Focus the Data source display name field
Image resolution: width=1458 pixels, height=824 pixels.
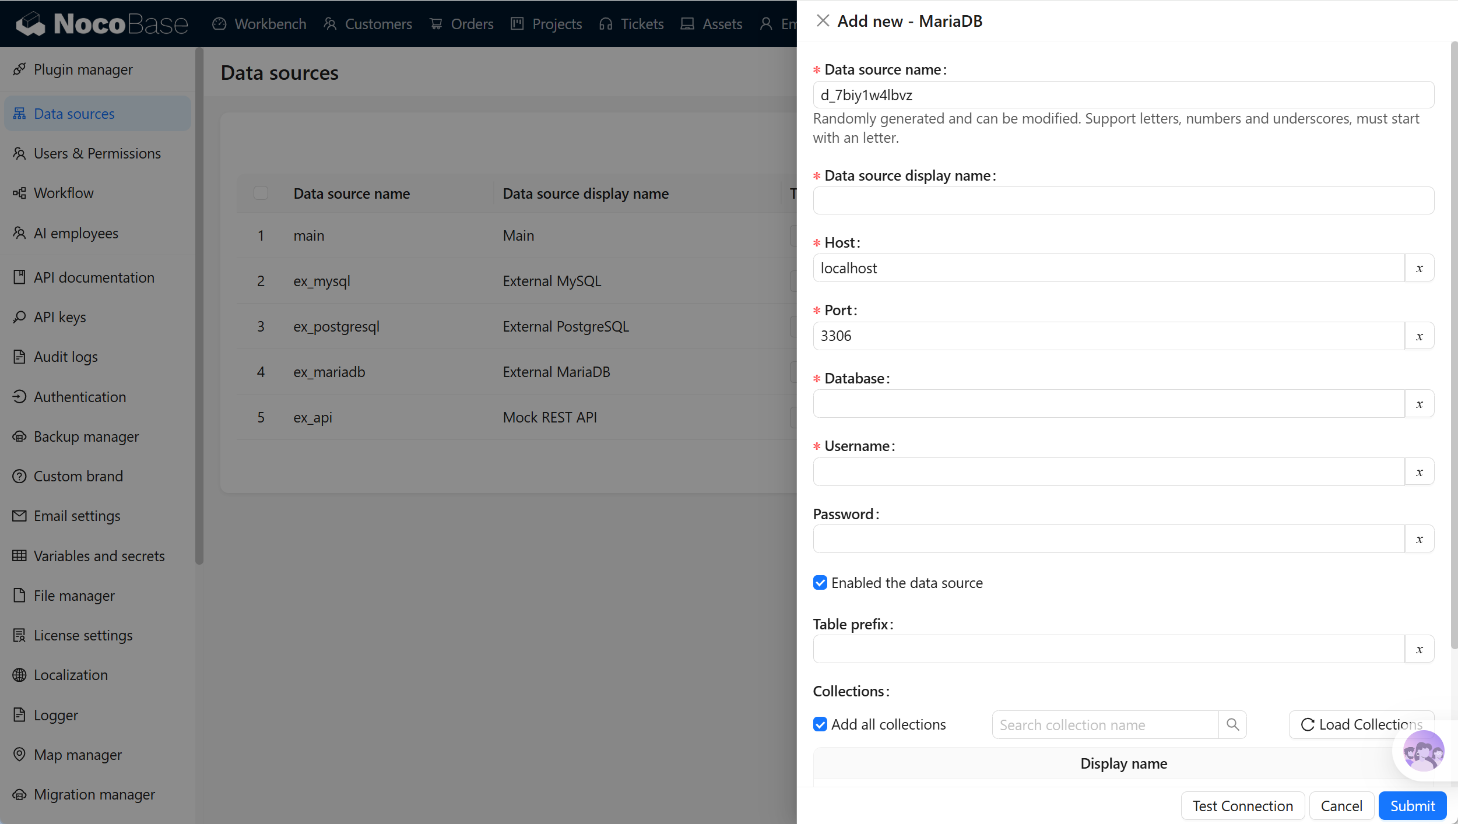click(1123, 200)
